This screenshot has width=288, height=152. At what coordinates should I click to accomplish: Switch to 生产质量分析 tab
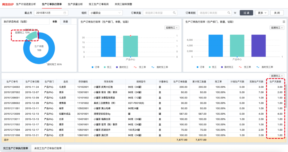click(75, 4)
